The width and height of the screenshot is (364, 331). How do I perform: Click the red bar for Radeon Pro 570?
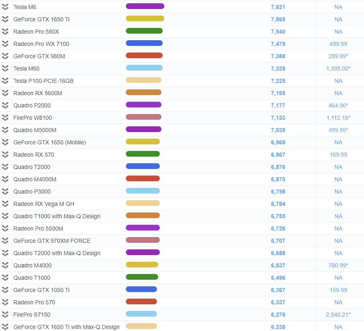pos(141,302)
